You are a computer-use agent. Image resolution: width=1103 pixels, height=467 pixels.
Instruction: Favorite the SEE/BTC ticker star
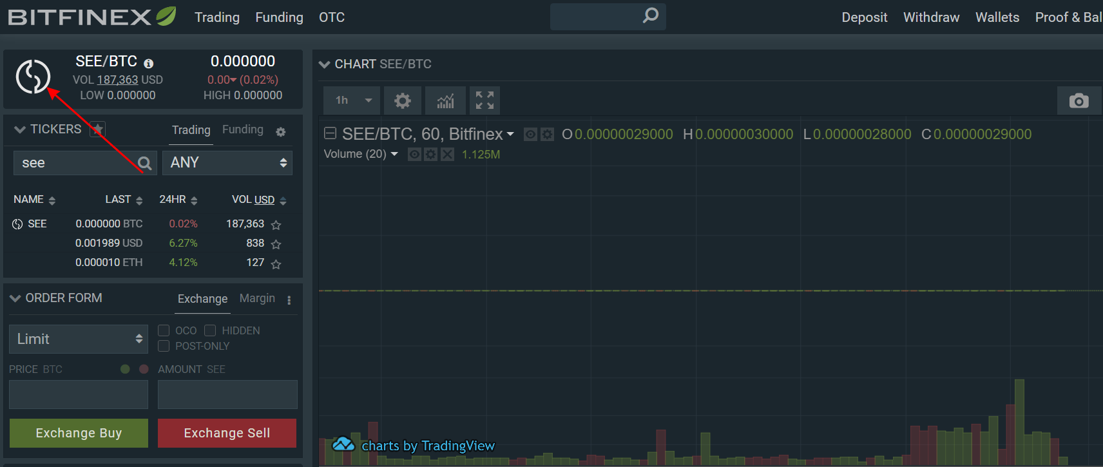pos(276,225)
